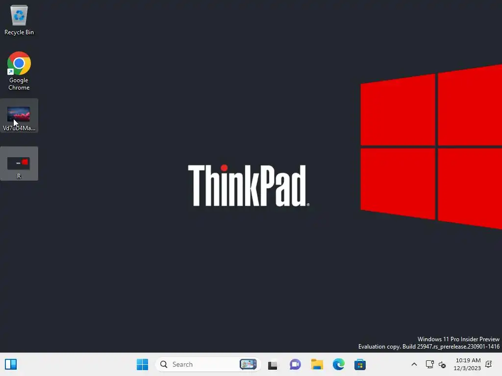Click the muted volume tray icon
This screenshot has height=376, width=502.
442,364
